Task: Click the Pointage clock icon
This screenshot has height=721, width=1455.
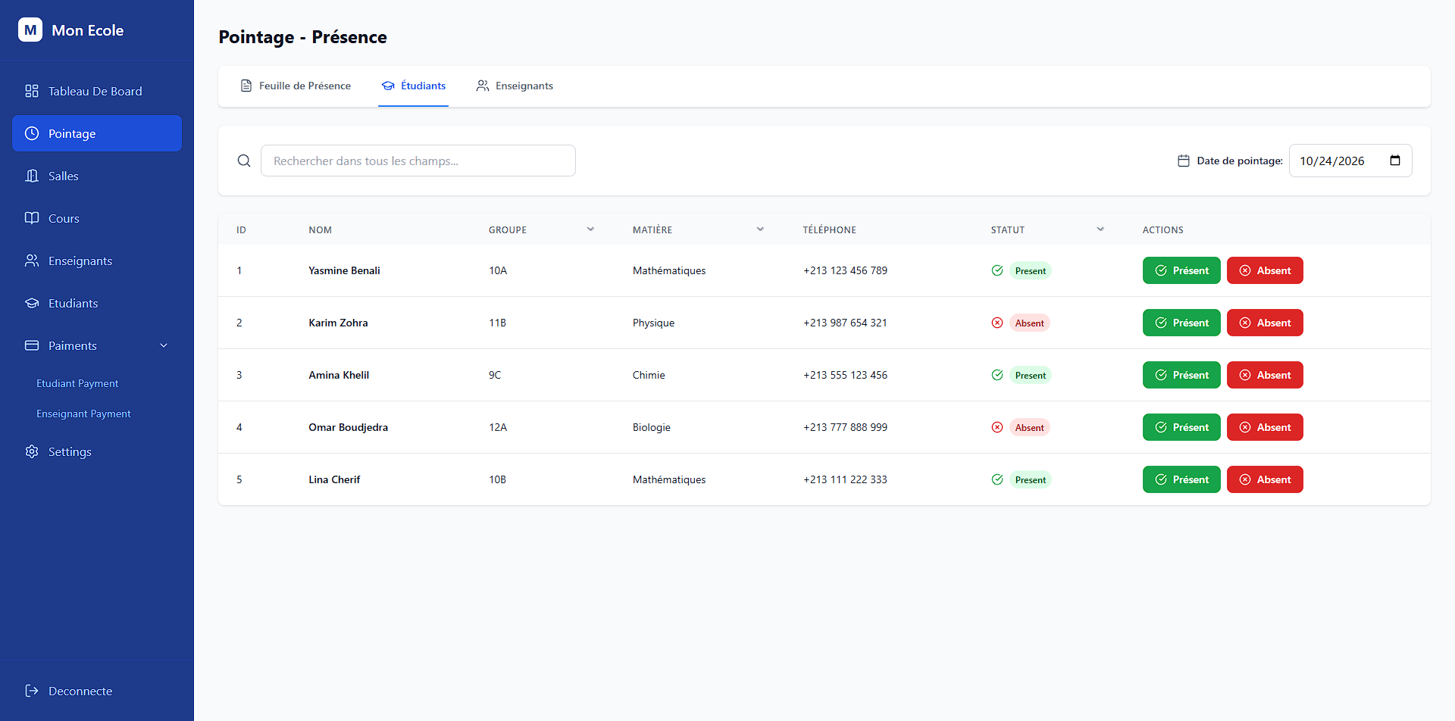Action: tap(32, 133)
